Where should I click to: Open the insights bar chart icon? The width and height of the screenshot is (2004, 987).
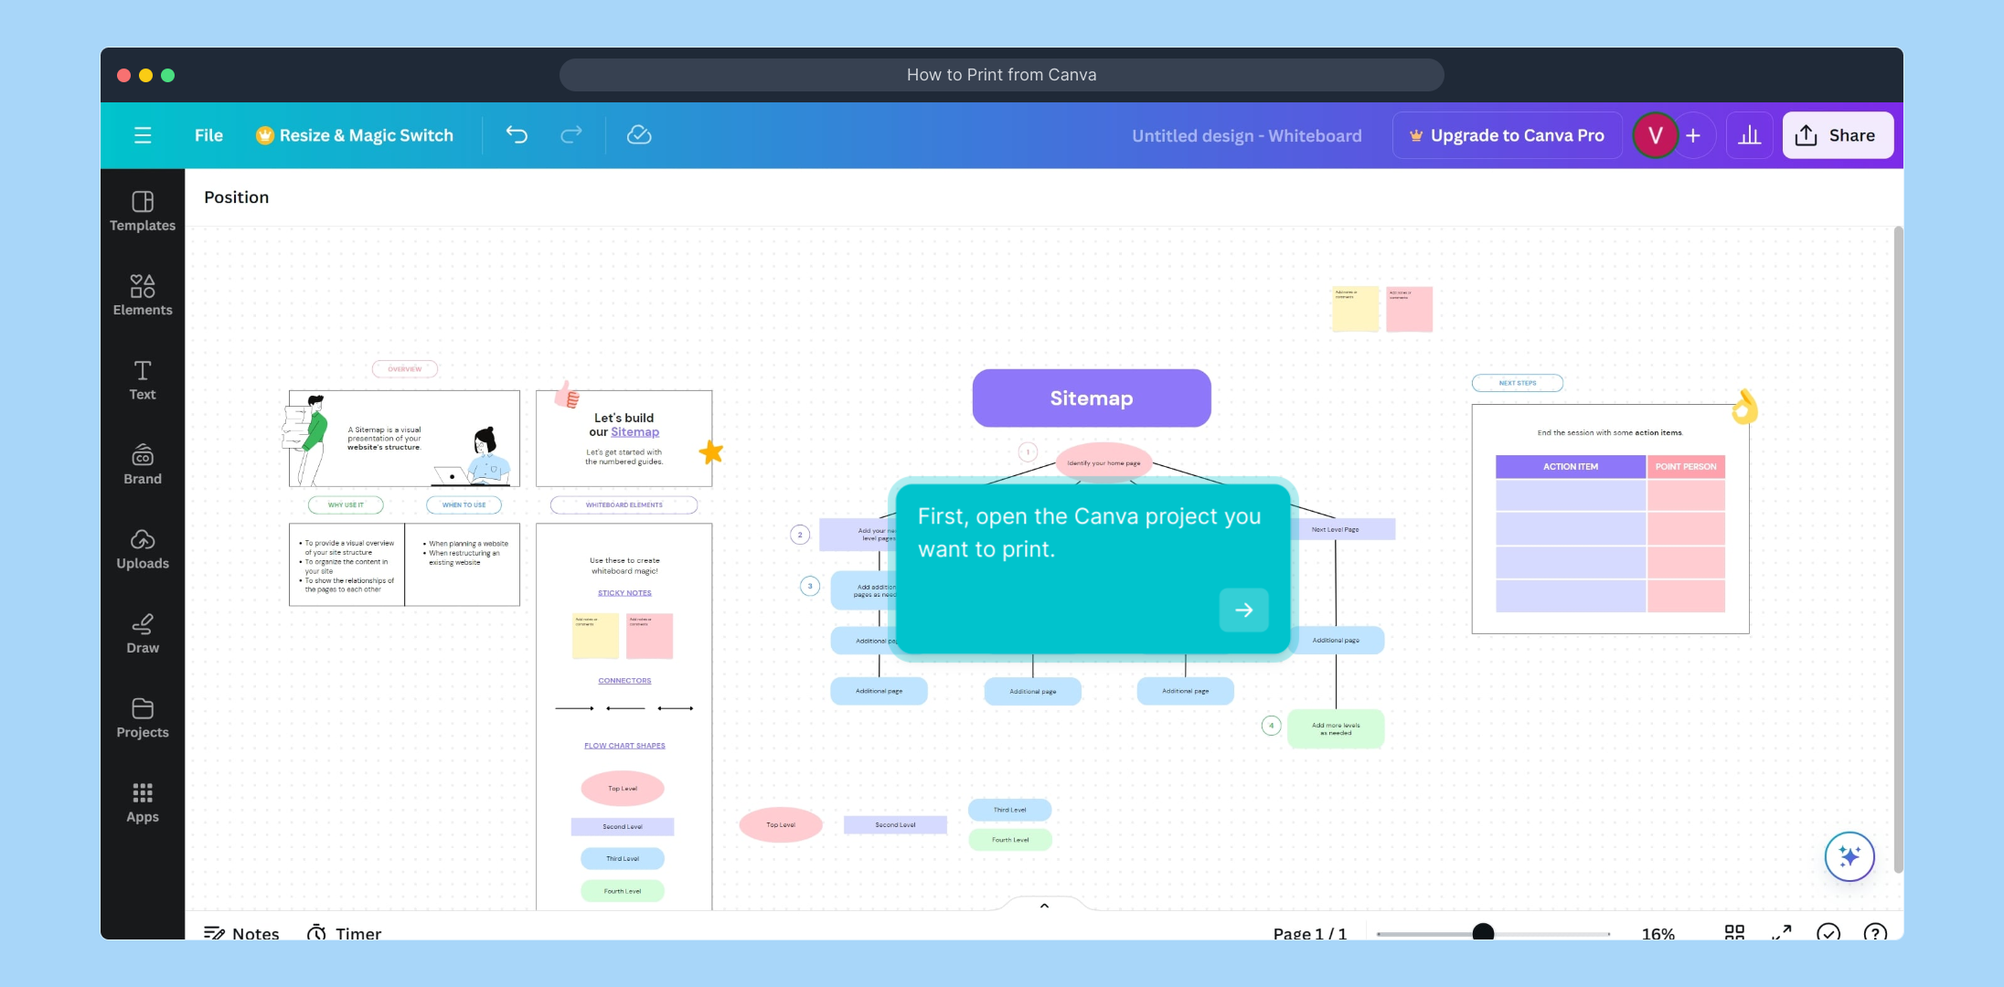coord(1749,135)
